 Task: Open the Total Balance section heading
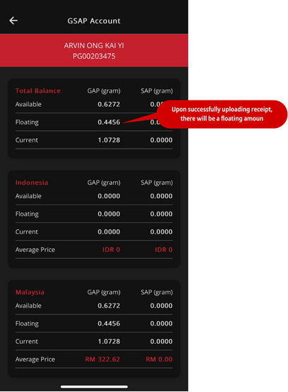pos(38,91)
